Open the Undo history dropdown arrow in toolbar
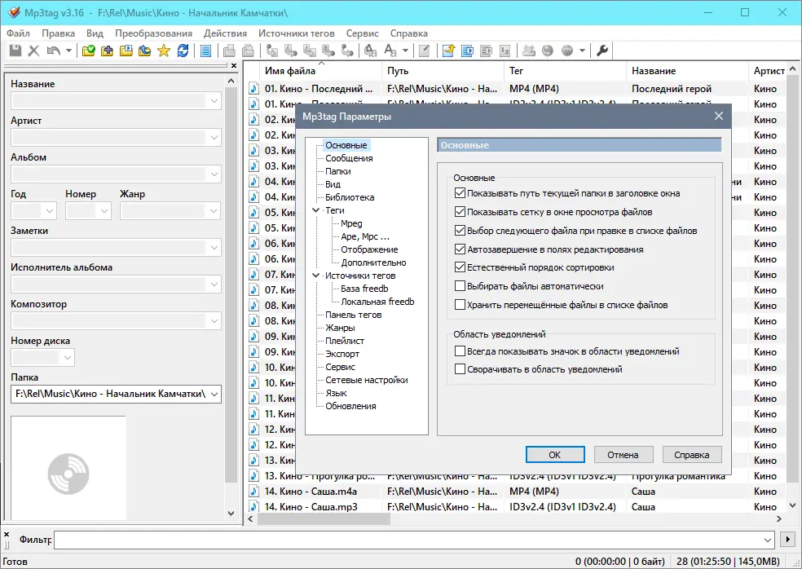 (68, 51)
